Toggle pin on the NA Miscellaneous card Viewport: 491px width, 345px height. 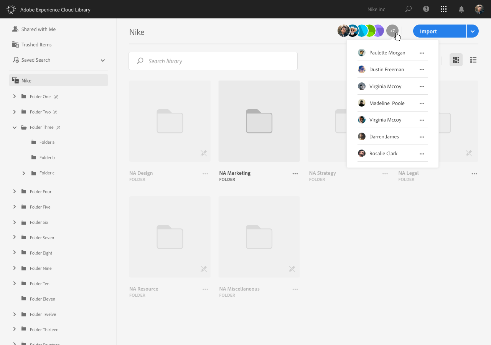coord(292,269)
